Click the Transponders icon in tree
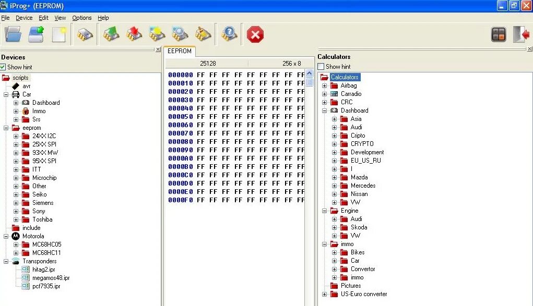This screenshot has height=306, width=533. (x=16, y=261)
